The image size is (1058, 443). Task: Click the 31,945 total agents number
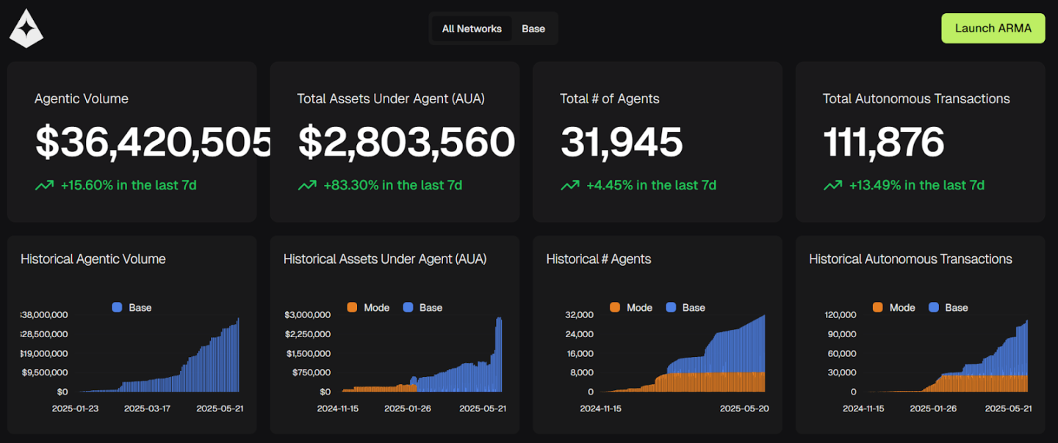tap(622, 143)
